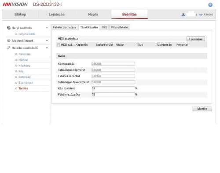This screenshot has height=173, width=220.
Task: Click the Hikvision logo
Action: [15, 4]
